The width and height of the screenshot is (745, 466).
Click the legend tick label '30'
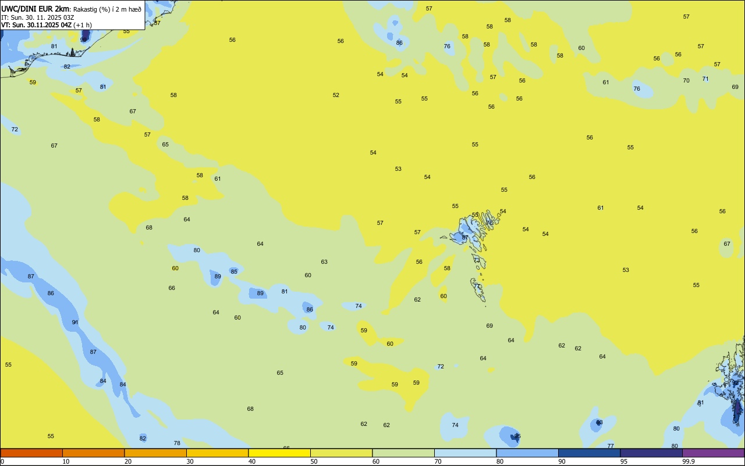190,461
